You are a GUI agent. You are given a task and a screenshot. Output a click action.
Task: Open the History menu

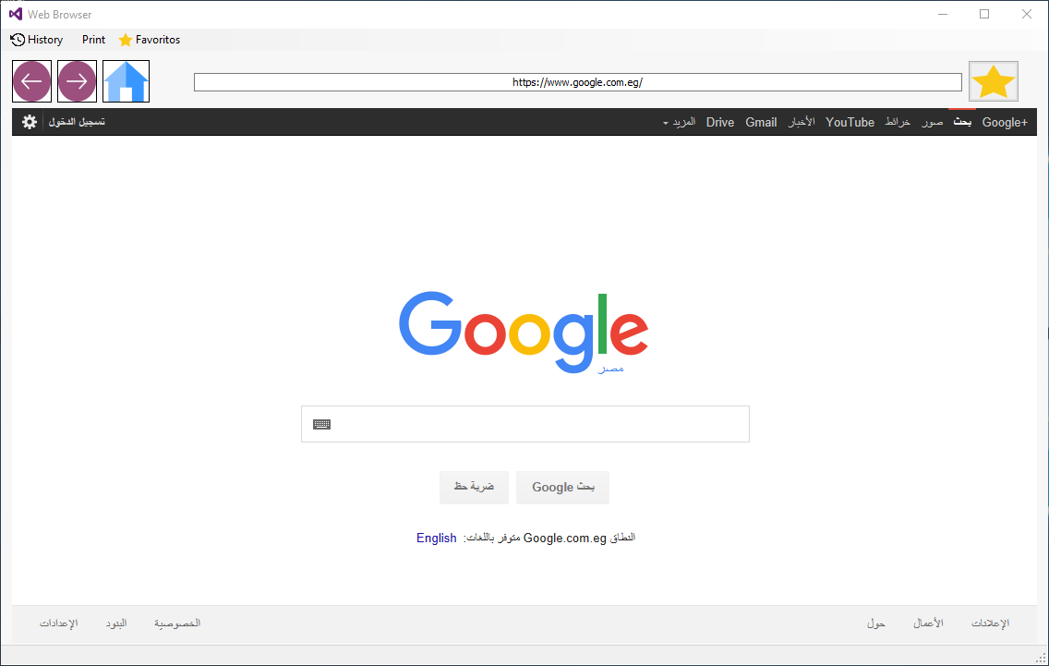coord(37,40)
